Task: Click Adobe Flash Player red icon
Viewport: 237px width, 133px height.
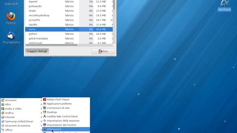Action: 44,99
